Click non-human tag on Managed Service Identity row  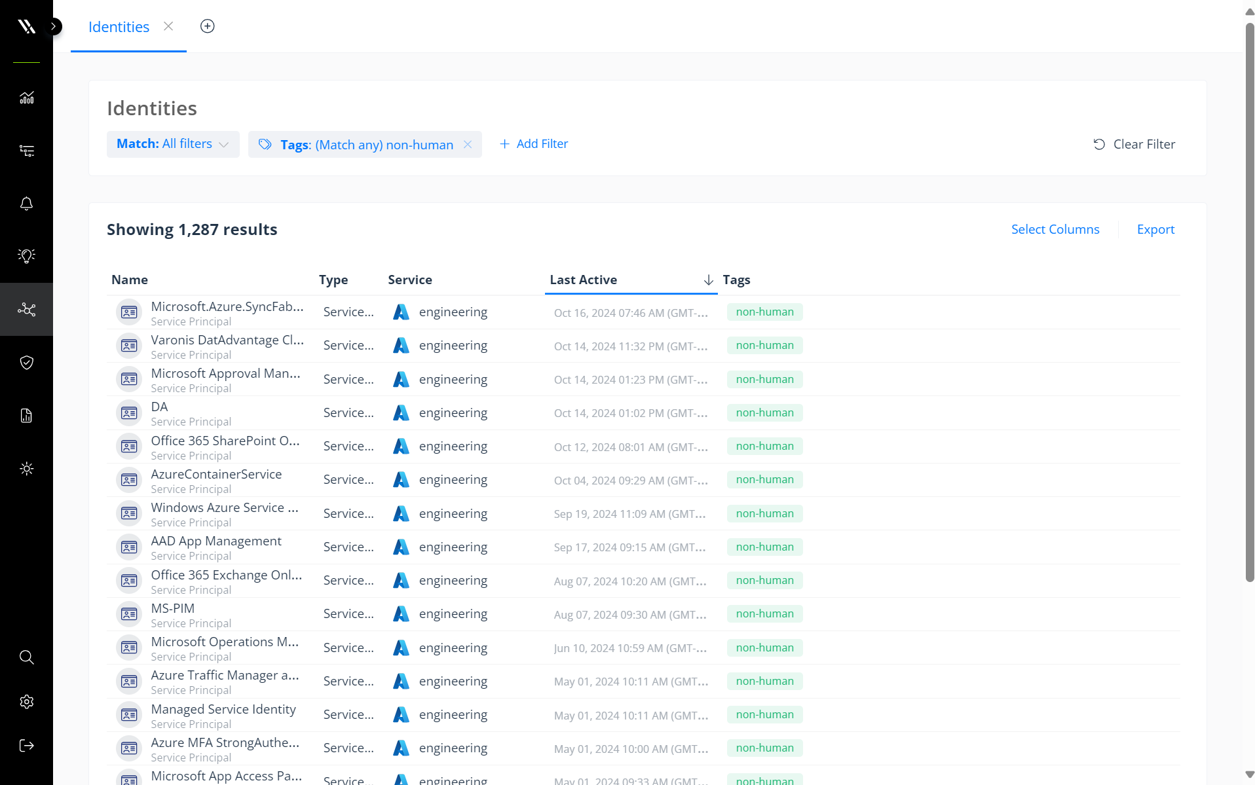click(x=764, y=715)
